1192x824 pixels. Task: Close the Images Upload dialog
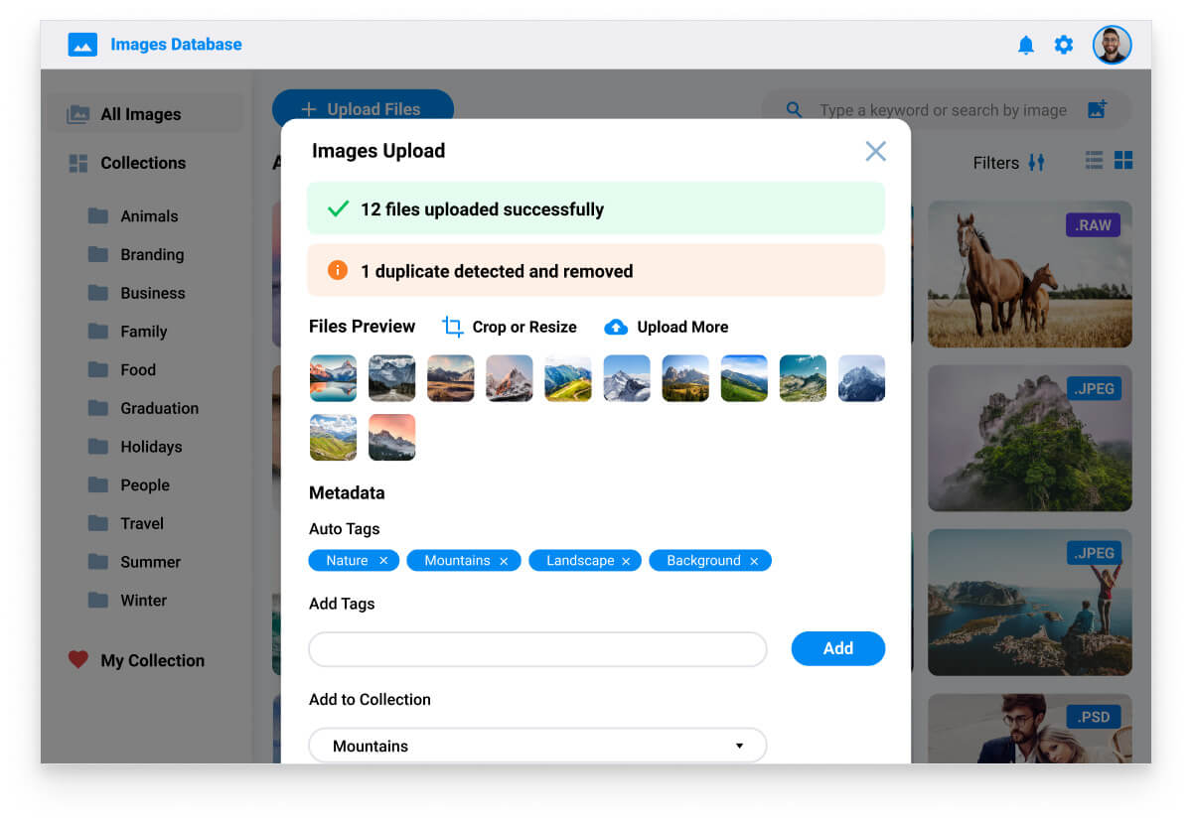click(875, 151)
